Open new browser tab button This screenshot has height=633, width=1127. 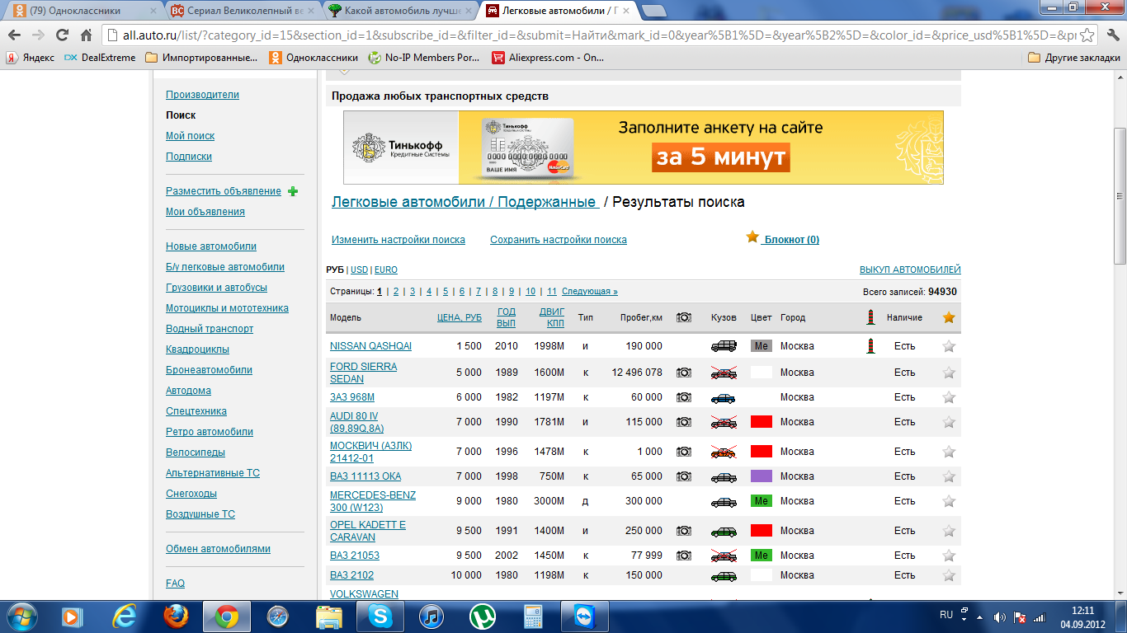(653, 11)
